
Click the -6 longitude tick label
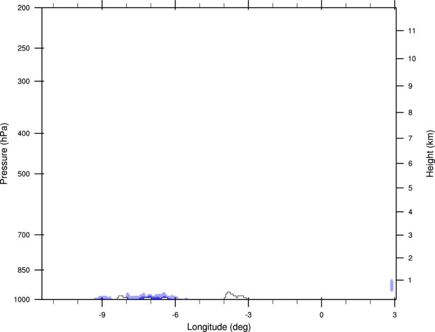[175, 315]
